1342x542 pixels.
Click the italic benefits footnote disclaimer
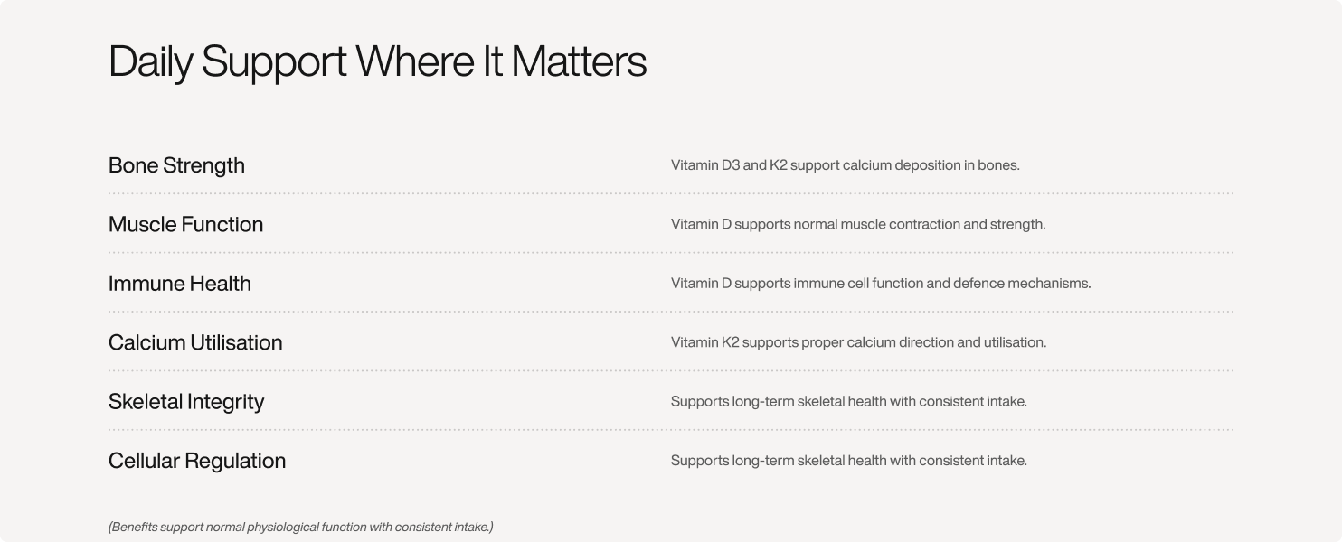pos(301,527)
